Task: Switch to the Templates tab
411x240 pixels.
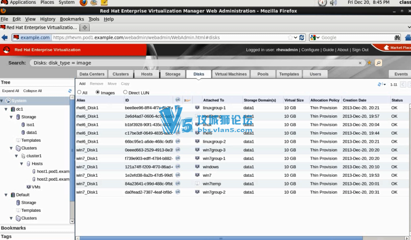Action: coord(289,74)
